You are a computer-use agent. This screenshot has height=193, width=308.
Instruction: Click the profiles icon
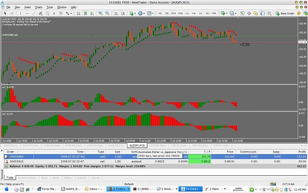coord(232,13)
